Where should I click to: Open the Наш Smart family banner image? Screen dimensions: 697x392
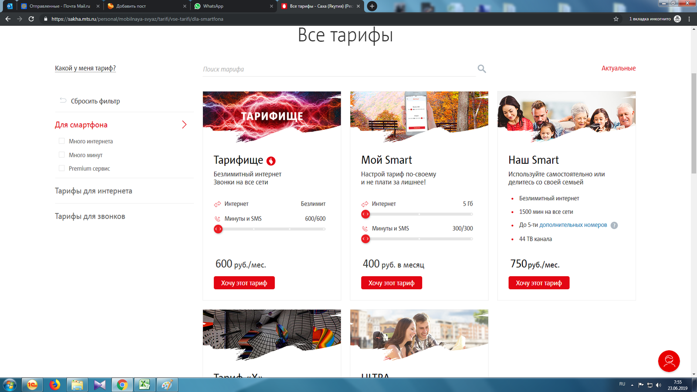coord(566,116)
